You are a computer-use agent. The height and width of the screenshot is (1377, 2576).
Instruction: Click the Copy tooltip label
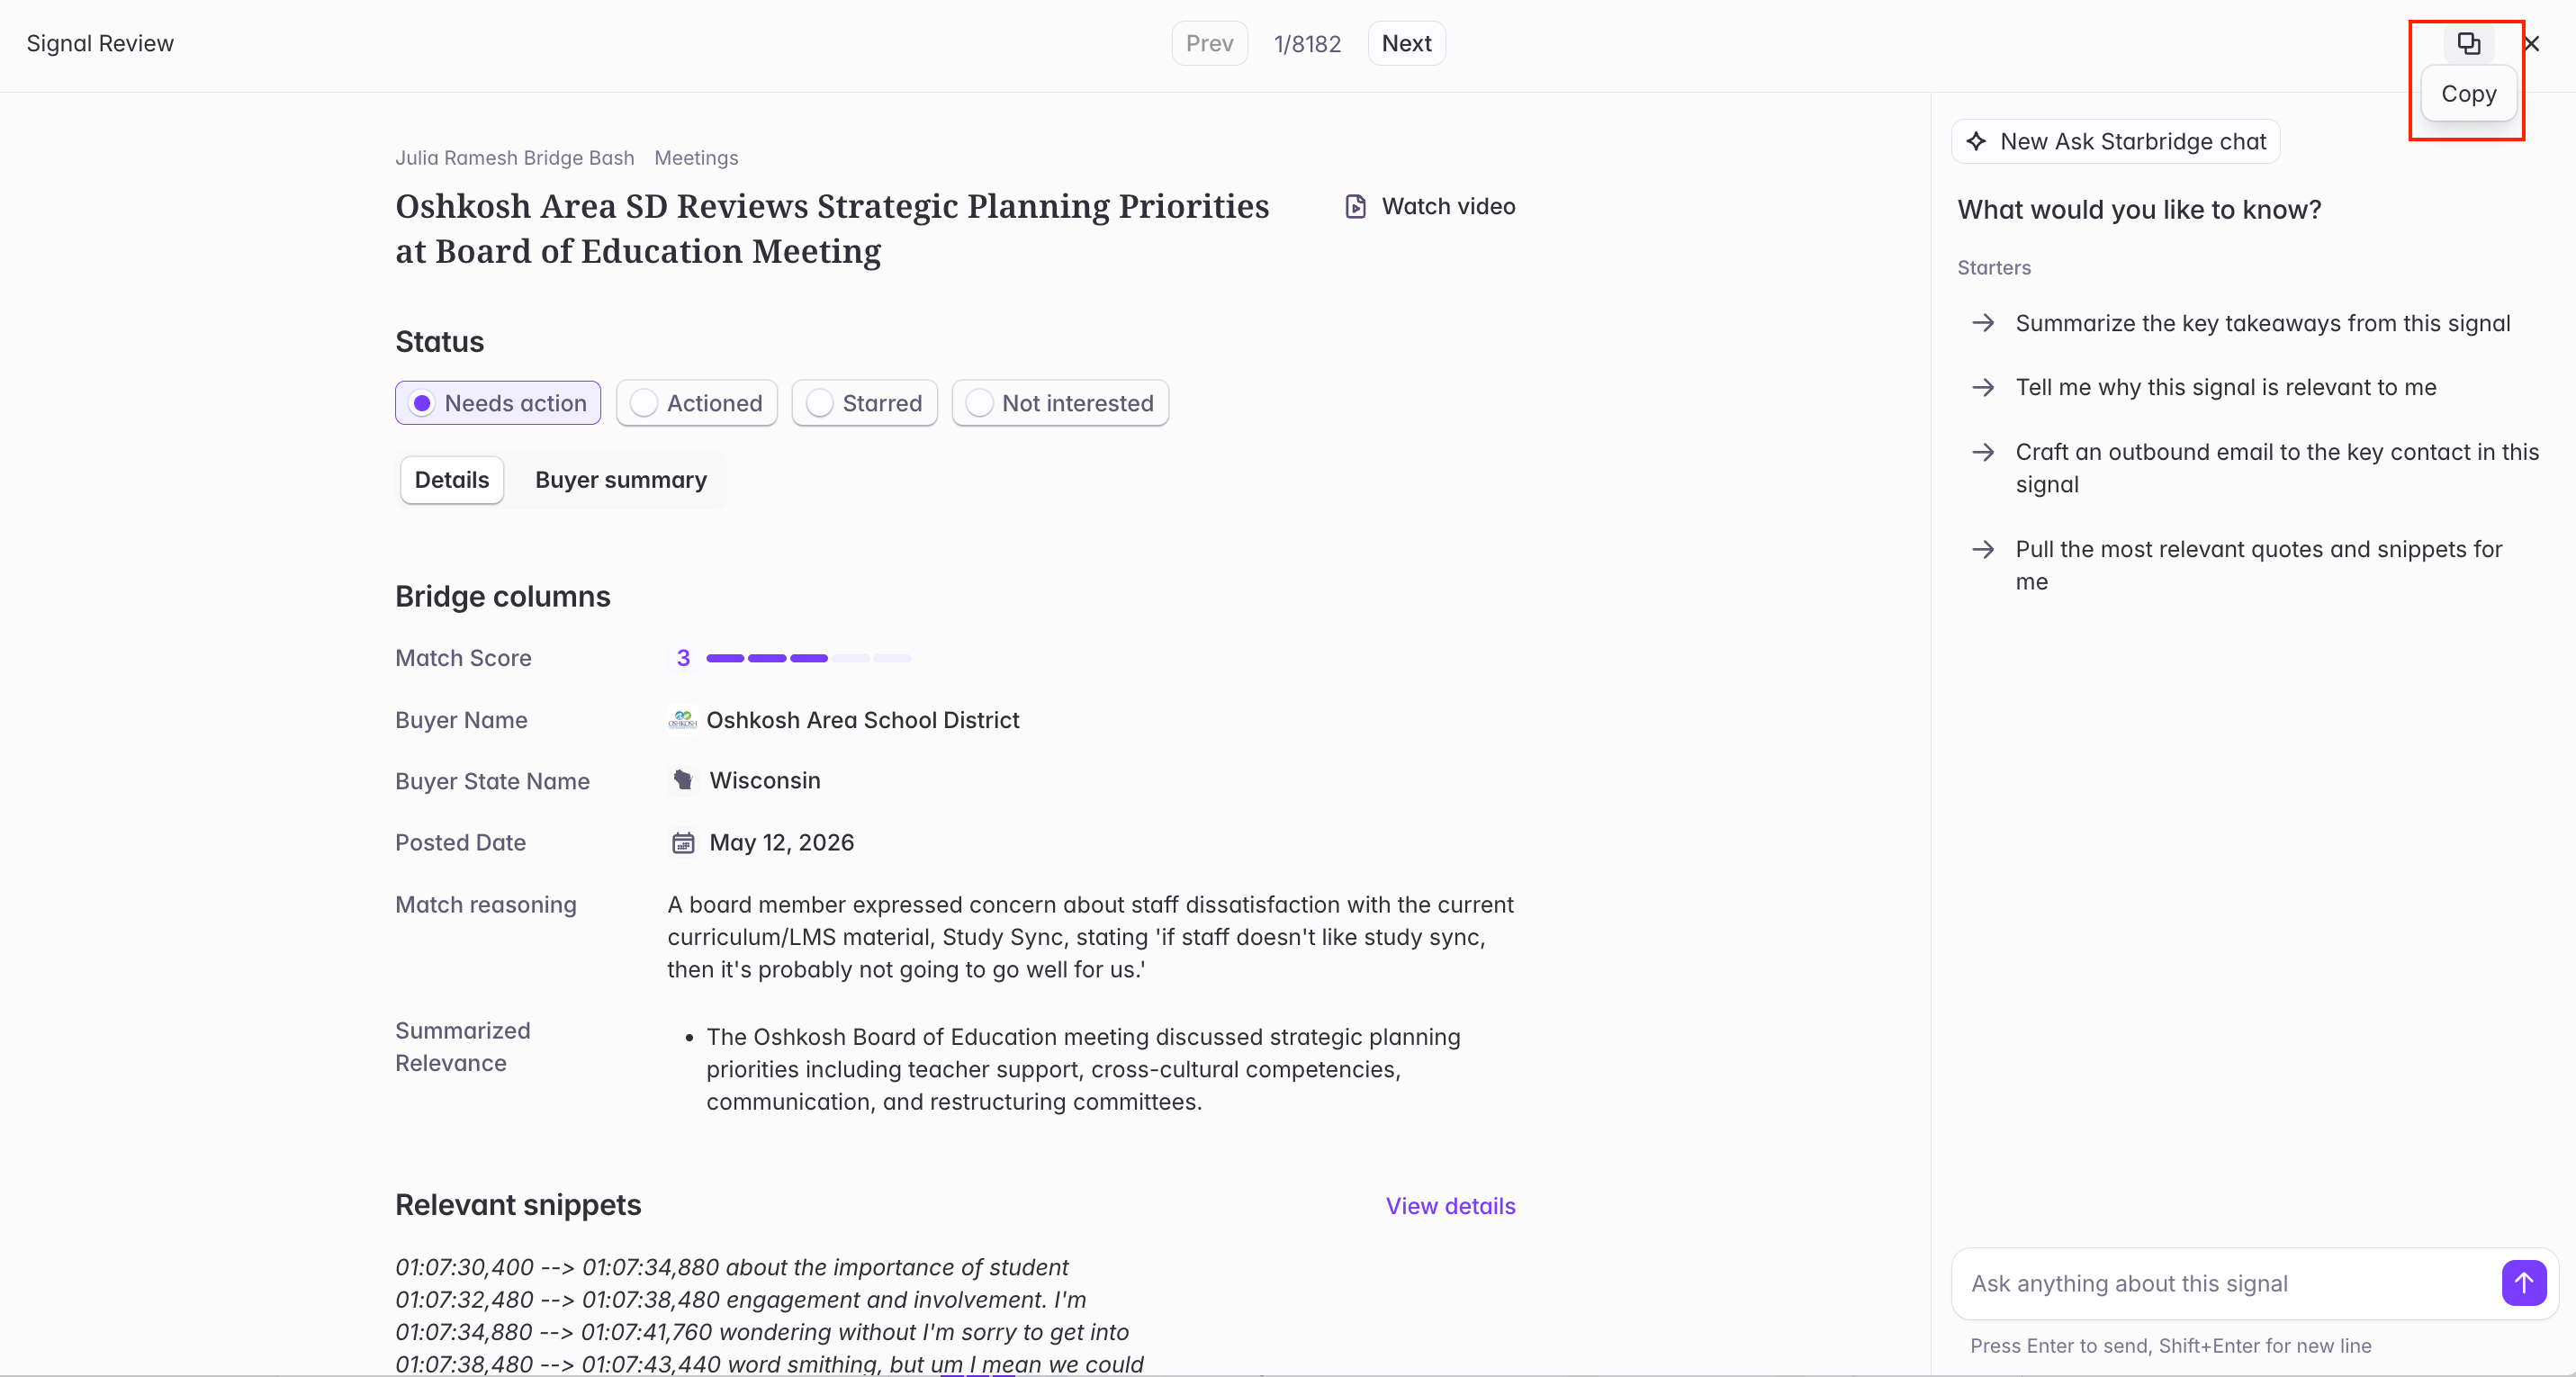[2468, 94]
